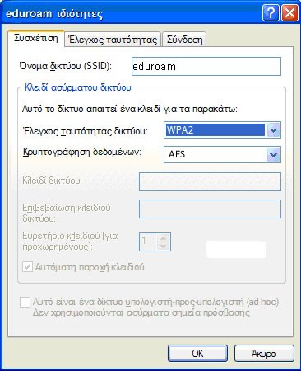This screenshot has width=301, height=371.
Task: Close the eduroam properties dialog
Action: pos(289,13)
